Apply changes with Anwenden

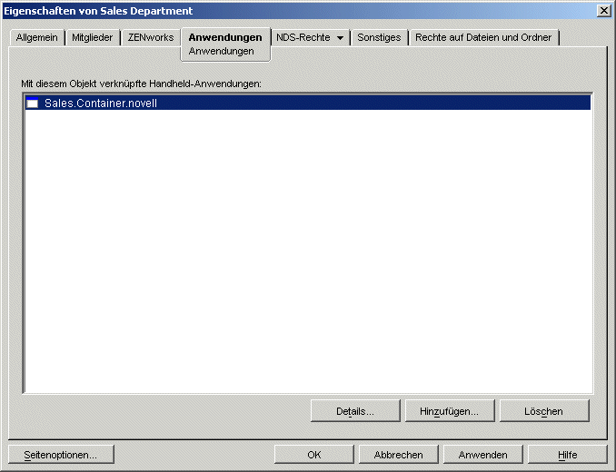pyautogui.click(x=482, y=455)
